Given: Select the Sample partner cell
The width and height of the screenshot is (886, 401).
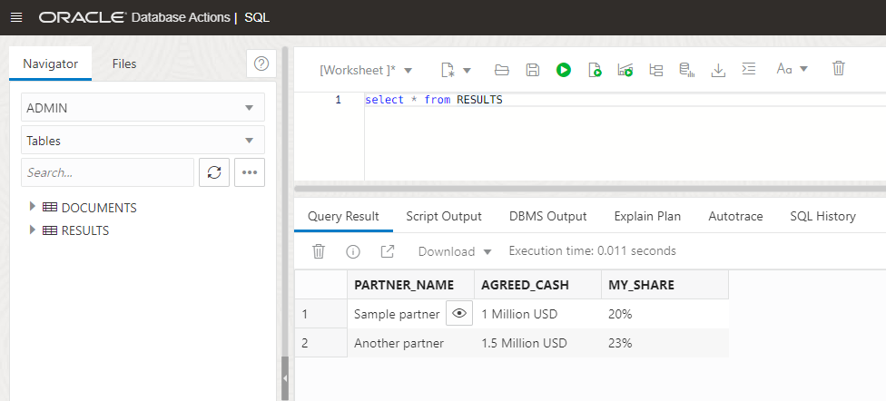Looking at the screenshot, I should pos(397,314).
